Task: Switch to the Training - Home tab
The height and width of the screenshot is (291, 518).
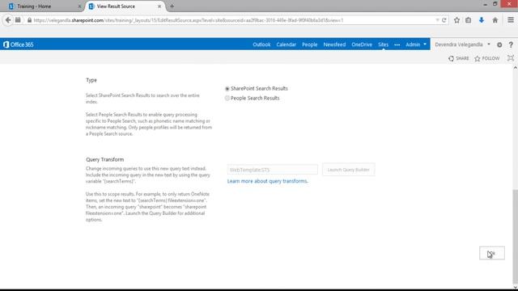Action: tap(43, 6)
